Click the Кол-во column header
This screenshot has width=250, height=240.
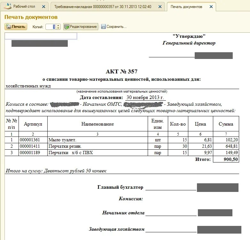coord(178,124)
